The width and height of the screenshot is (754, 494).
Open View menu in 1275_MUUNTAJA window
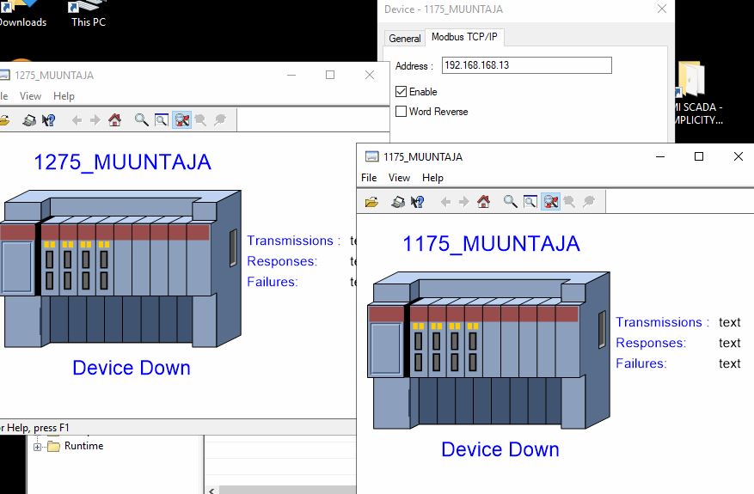30,96
